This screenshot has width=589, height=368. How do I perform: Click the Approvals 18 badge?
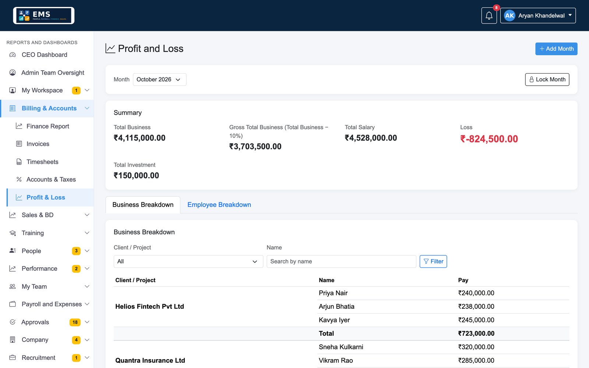pos(75,322)
